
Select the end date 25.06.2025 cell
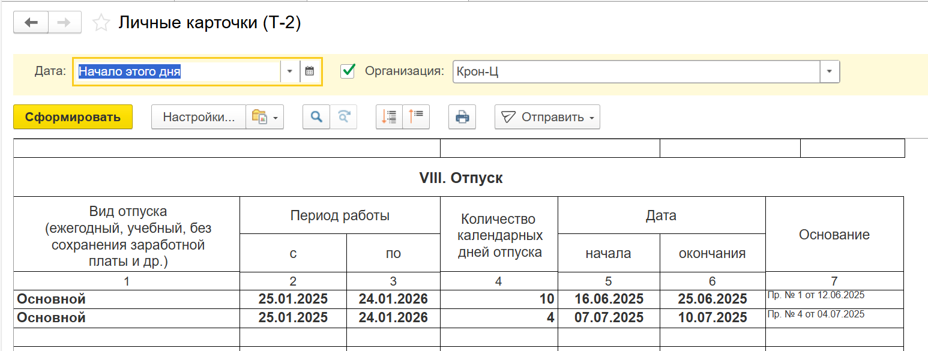tap(713, 299)
